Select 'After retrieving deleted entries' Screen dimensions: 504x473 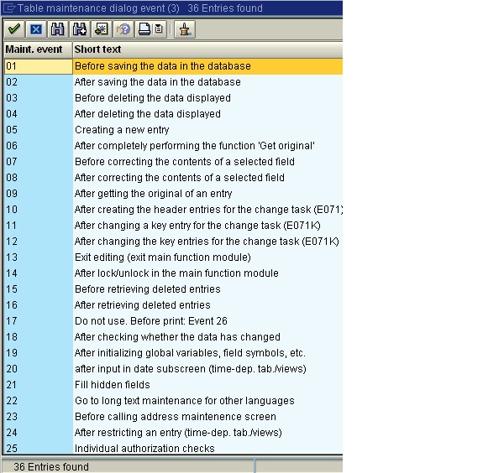pyautogui.click(x=208, y=305)
